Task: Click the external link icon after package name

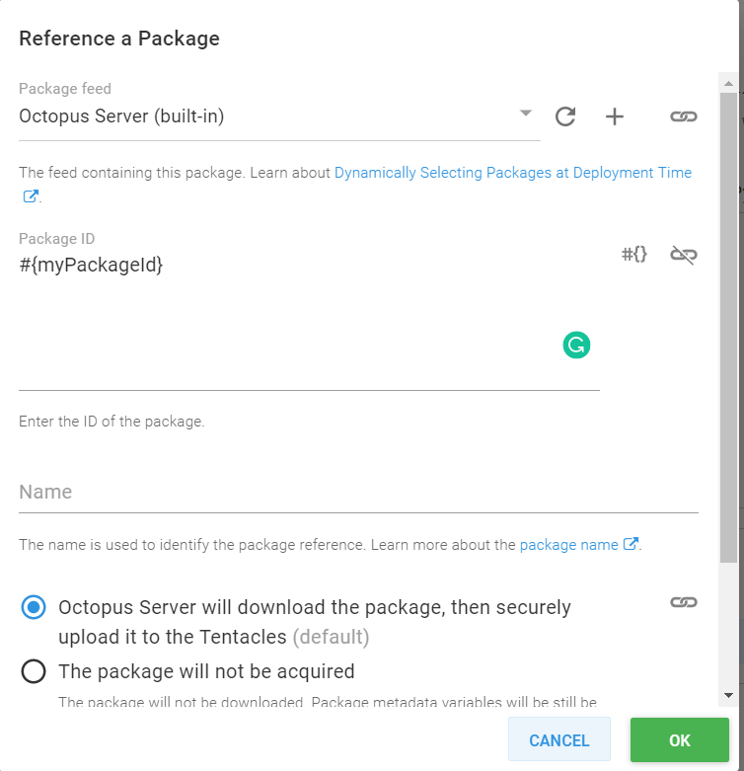Action: tap(632, 544)
